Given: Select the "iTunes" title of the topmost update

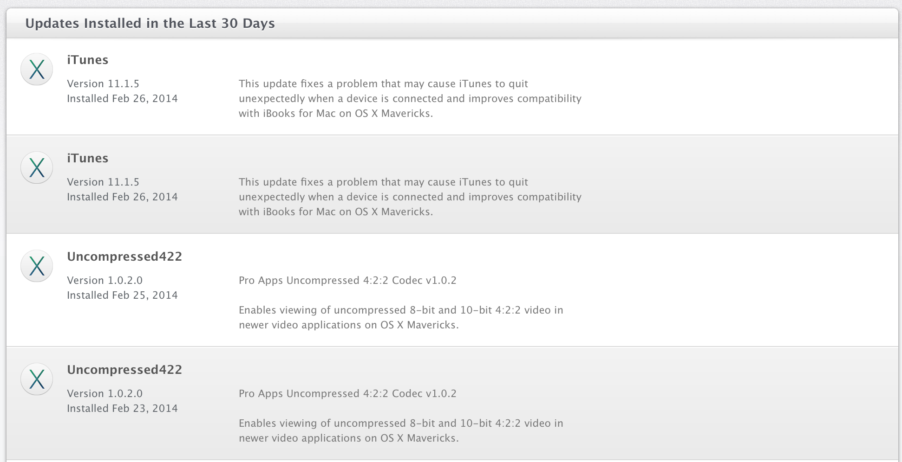Looking at the screenshot, I should tap(88, 60).
